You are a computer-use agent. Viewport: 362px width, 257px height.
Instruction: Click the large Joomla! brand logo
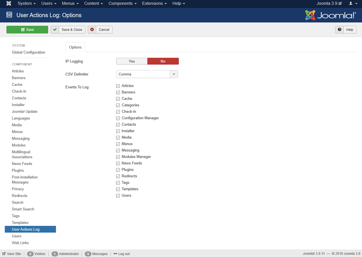click(x=330, y=15)
